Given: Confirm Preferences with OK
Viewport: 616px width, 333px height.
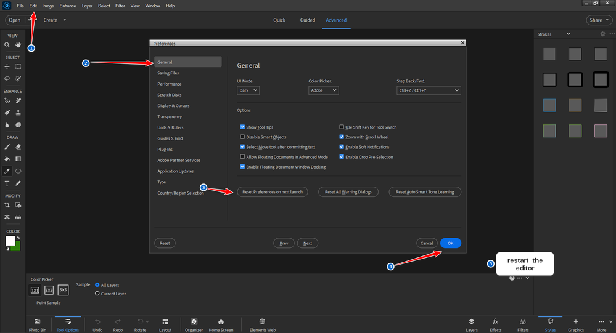Looking at the screenshot, I should pyautogui.click(x=451, y=243).
